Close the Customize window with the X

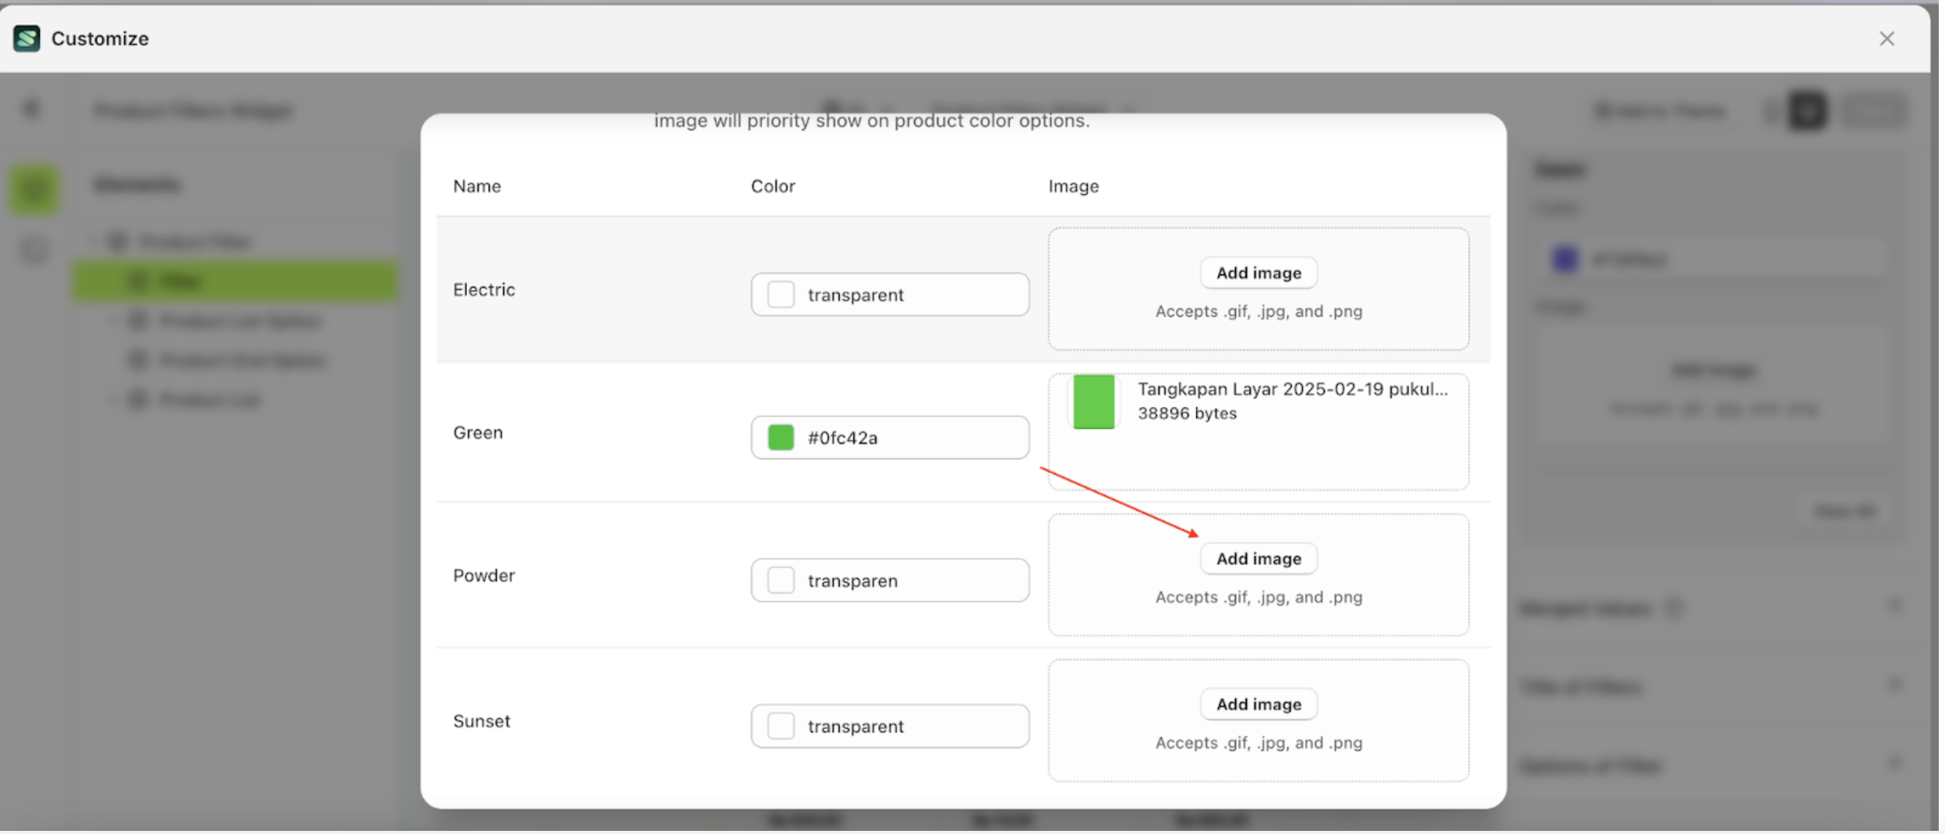[x=1886, y=39]
